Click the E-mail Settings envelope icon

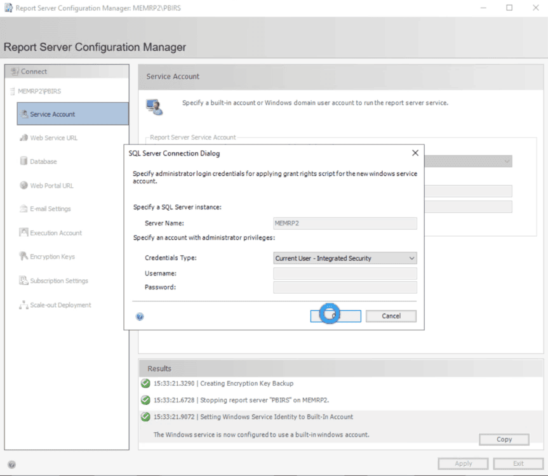tap(23, 209)
